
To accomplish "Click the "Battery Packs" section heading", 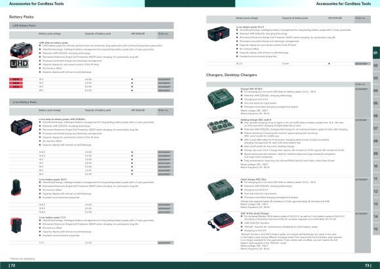I will coord(22,17).
